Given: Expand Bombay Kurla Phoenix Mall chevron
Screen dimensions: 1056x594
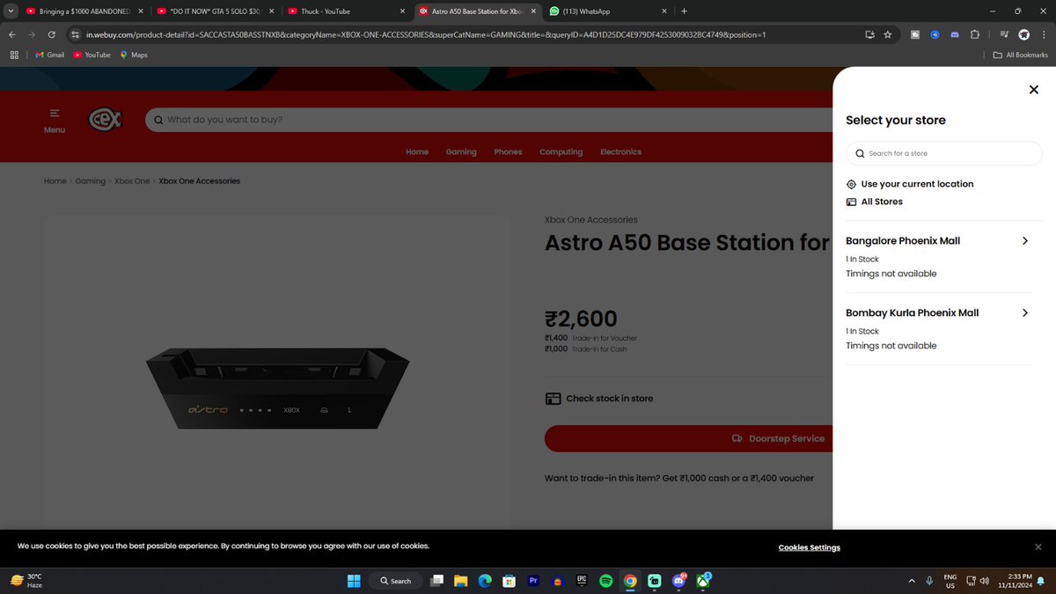Looking at the screenshot, I should [1025, 312].
